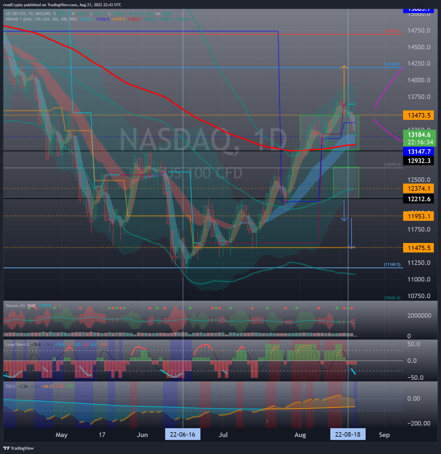The width and height of the screenshot is (441, 454).
Task: Click the May label on time axis
Action: click(x=61, y=435)
